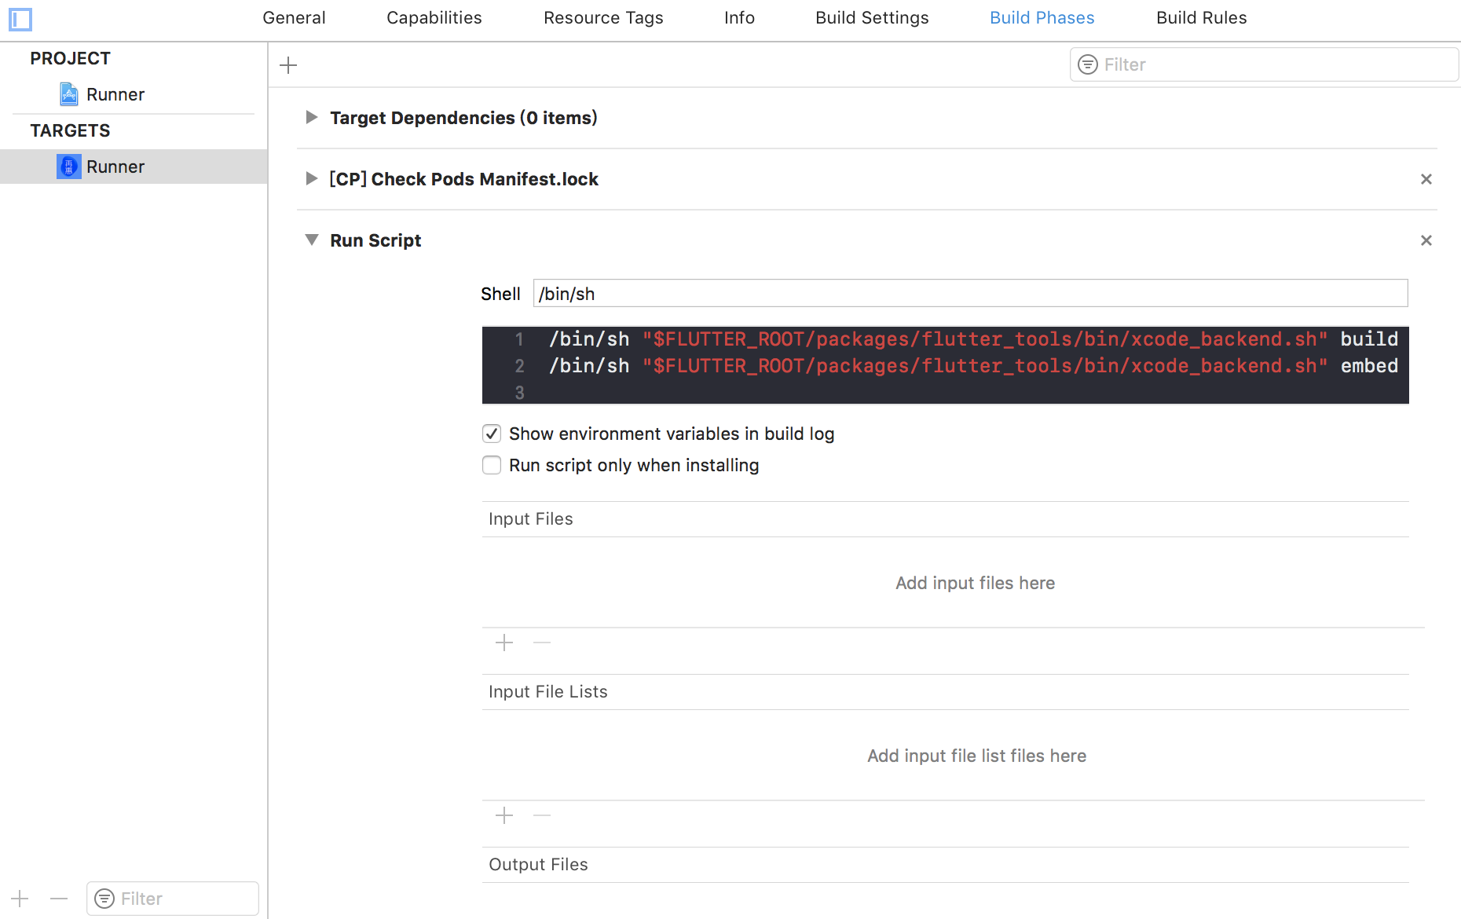Click script line 1 ending in build
1461x919 pixels.
pyautogui.click(x=973, y=339)
